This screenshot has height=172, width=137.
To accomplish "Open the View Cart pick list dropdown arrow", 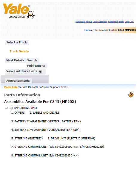I will click(40, 72).
